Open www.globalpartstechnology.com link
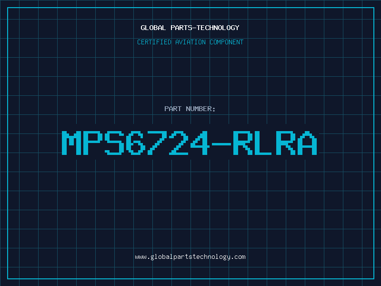The width and height of the screenshot is (381, 286). coord(190,257)
